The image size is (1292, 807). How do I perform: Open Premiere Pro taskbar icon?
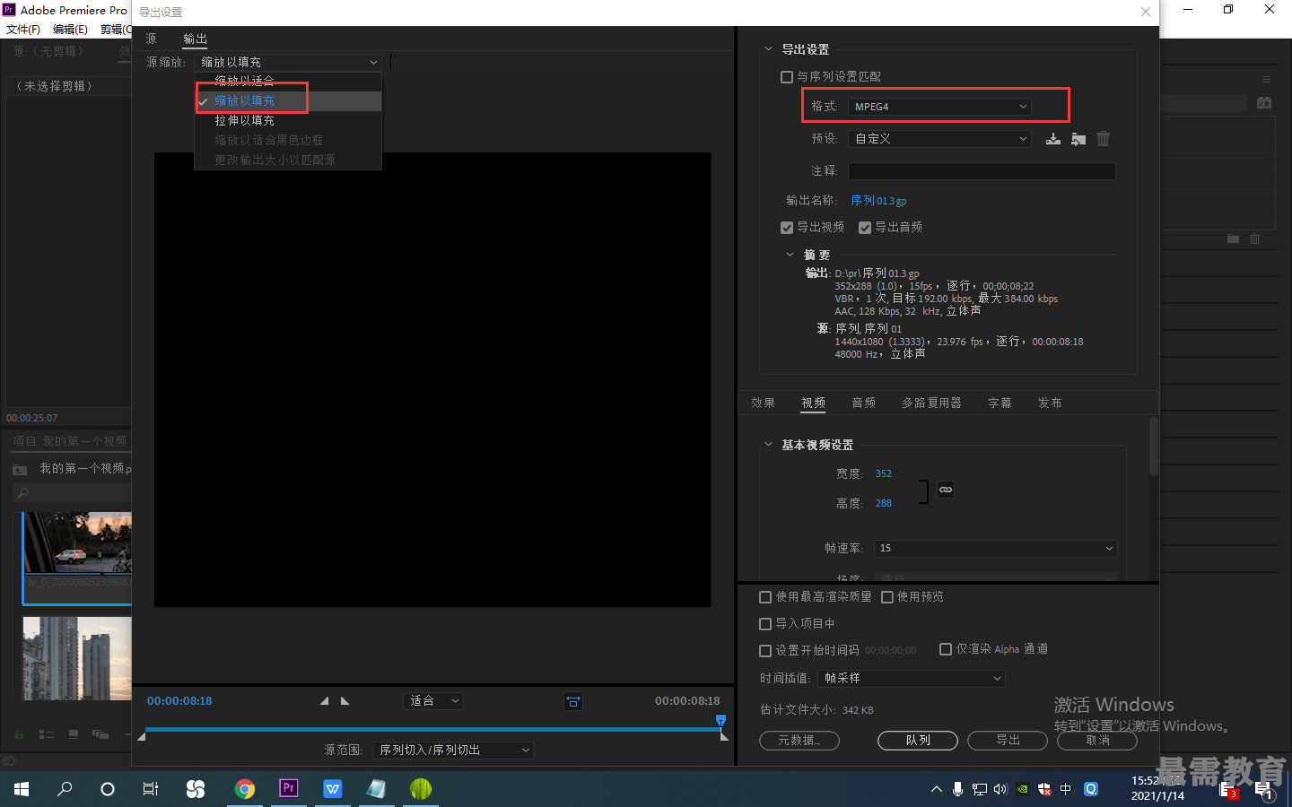pyautogui.click(x=288, y=789)
